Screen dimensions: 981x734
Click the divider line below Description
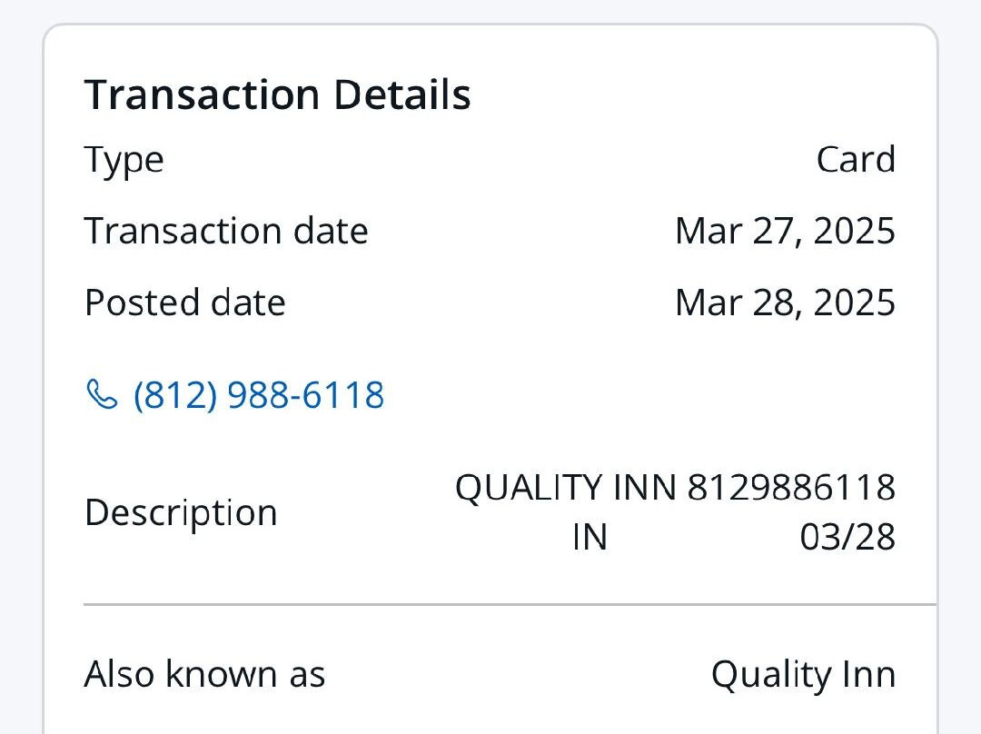[509, 603]
